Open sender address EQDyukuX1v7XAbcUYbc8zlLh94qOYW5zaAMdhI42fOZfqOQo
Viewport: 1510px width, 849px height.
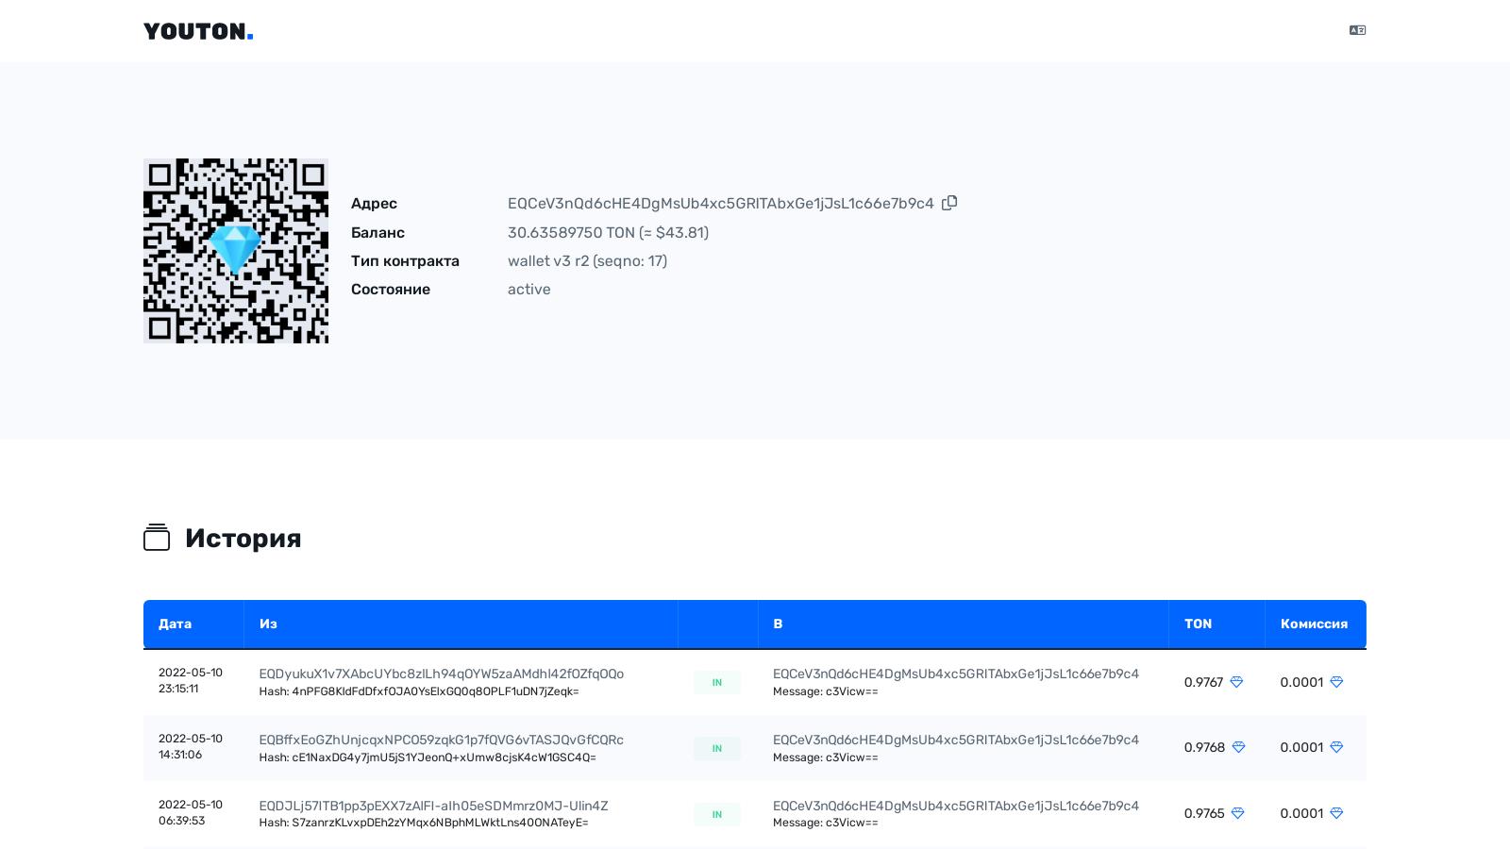tap(441, 674)
